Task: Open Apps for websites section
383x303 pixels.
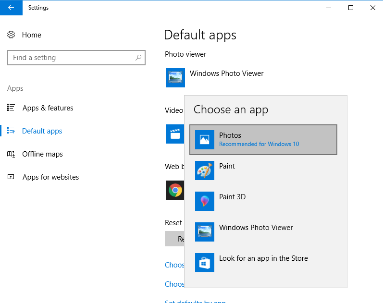Action: pyautogui.click(x=50, y=177)
